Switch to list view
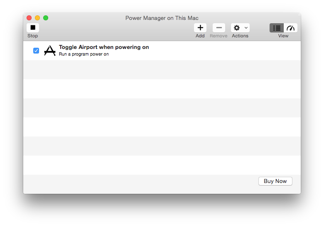Image resolution: width=324 pixels, height=227 pixels. point(277,28)
